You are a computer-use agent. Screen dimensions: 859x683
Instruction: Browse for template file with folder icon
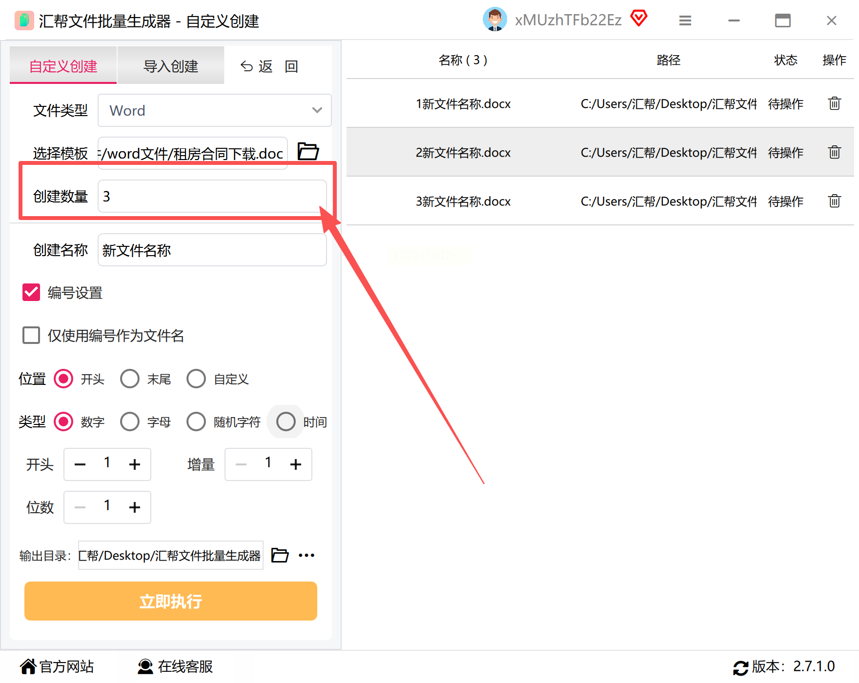(x=308, y=152)
